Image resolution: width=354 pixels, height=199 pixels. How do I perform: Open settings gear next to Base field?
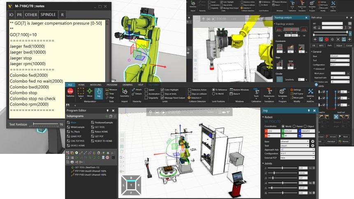(x=313, y=141)
